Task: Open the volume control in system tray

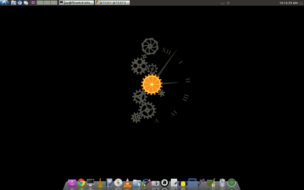Action: click(x=222, y=3)
